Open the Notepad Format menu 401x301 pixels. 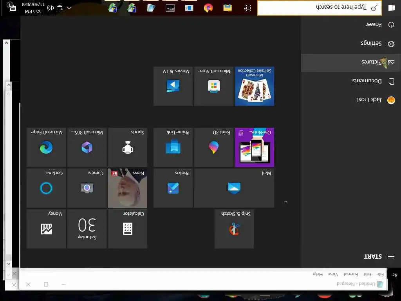(350, 274)
